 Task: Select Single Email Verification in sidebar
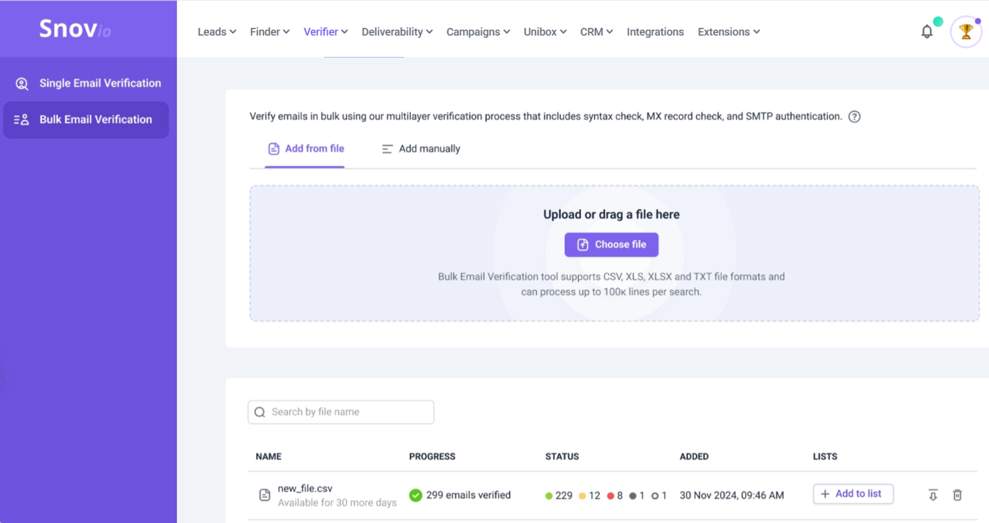point(86,84)
